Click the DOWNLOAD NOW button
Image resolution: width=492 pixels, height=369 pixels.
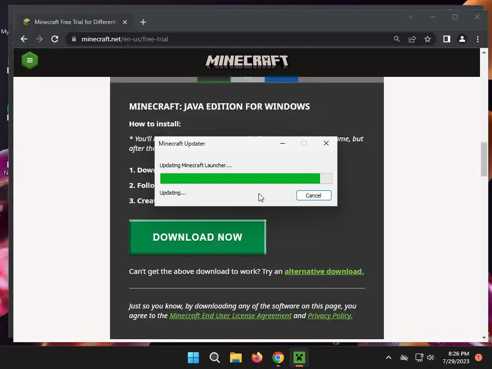click(197, 237)
